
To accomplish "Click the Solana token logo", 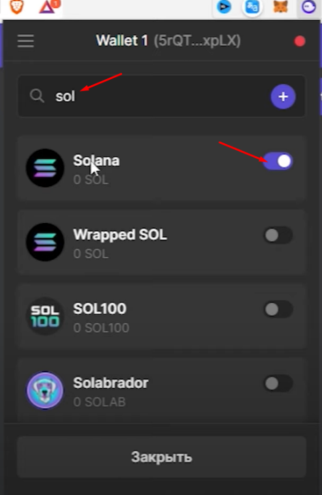I will point(45,168).
